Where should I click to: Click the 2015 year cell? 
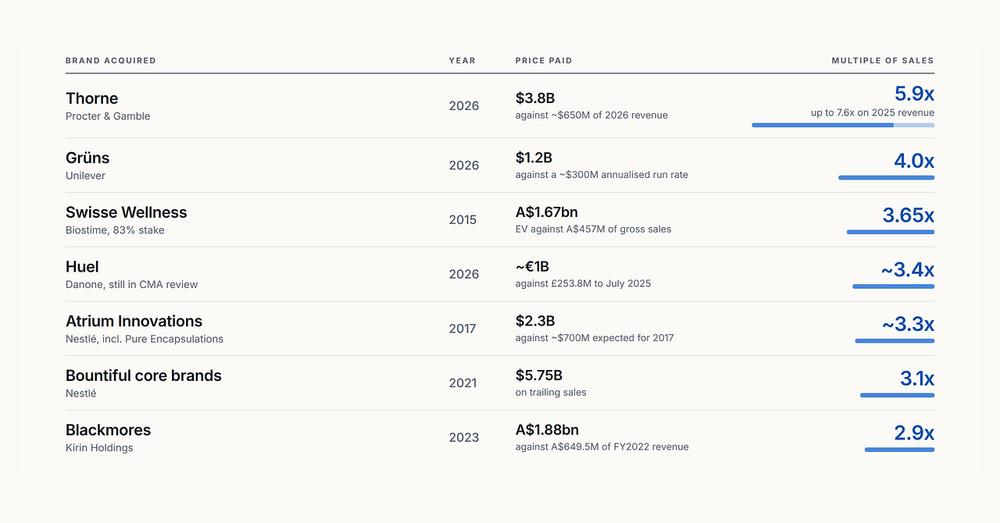click(x=462, y=219)
